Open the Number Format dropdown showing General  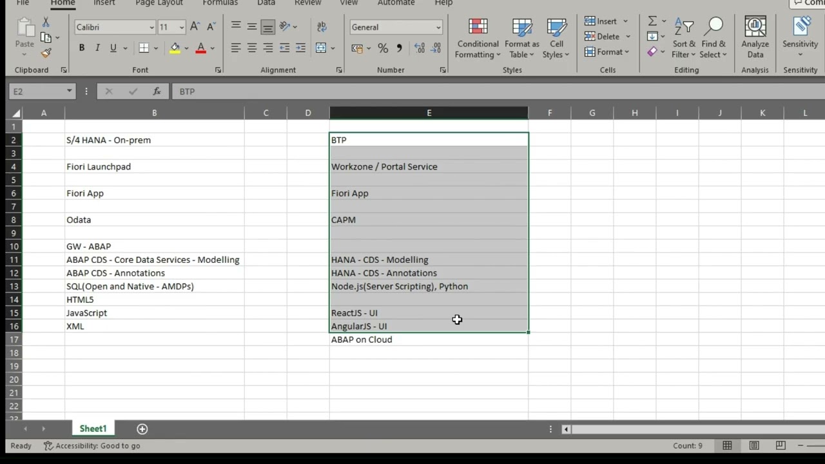[438, 27]
